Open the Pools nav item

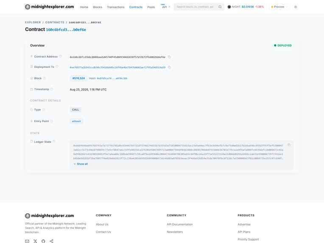(151, 7)
